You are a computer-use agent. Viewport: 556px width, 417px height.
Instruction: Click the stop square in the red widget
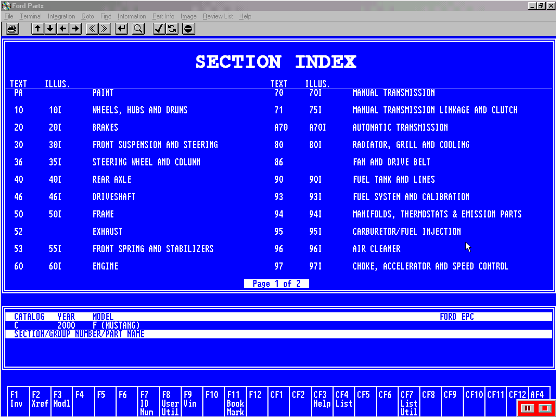pos(545,408)
